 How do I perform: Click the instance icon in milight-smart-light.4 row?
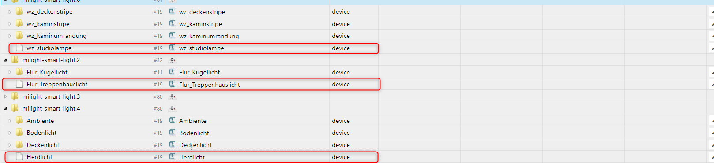173,109
